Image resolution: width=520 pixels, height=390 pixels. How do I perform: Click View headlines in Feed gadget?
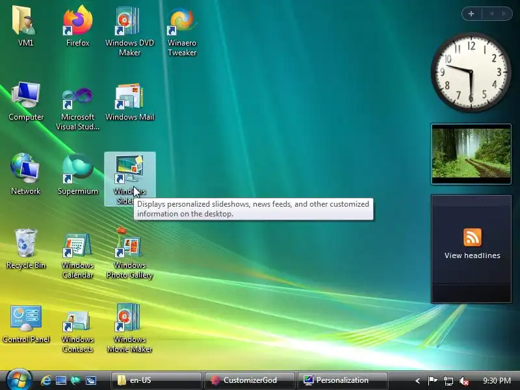tap(473, 255)
